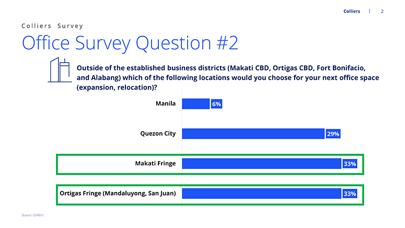The image size is (405, 228).
Task: Click the Manila category label
Action: (166, 104)
